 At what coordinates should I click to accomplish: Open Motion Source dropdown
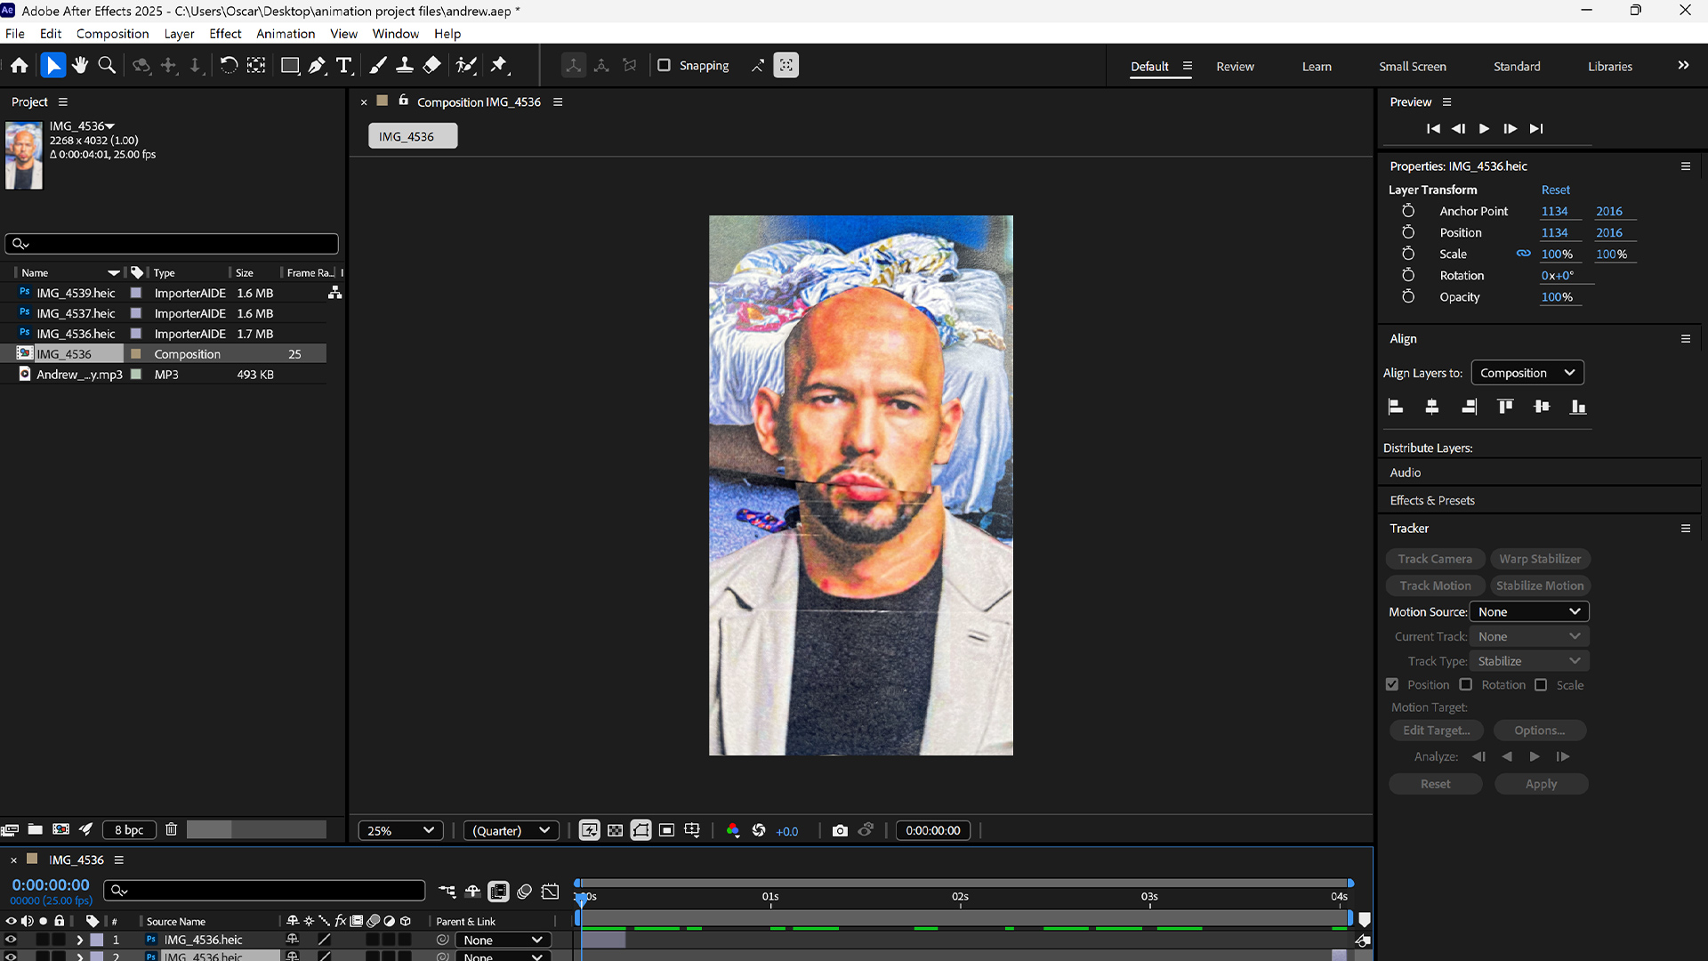click(x=1529, y=611)
